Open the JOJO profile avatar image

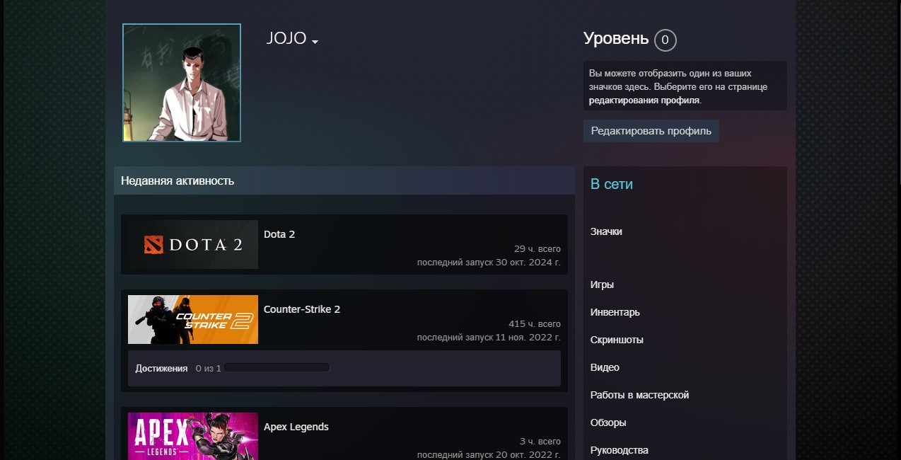coord(182,83)
